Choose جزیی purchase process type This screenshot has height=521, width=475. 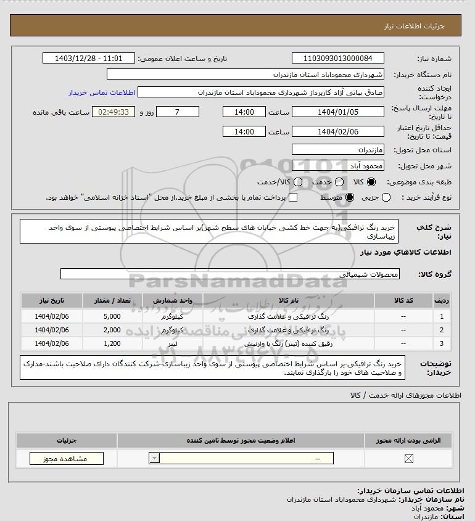[386, 197]
